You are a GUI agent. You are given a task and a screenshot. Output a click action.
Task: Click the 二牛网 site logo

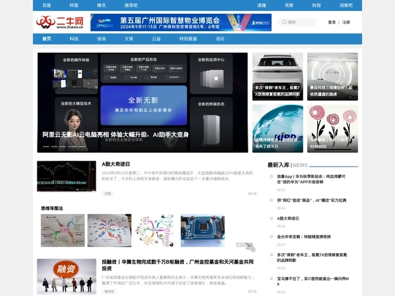click(x=59, y=22)
